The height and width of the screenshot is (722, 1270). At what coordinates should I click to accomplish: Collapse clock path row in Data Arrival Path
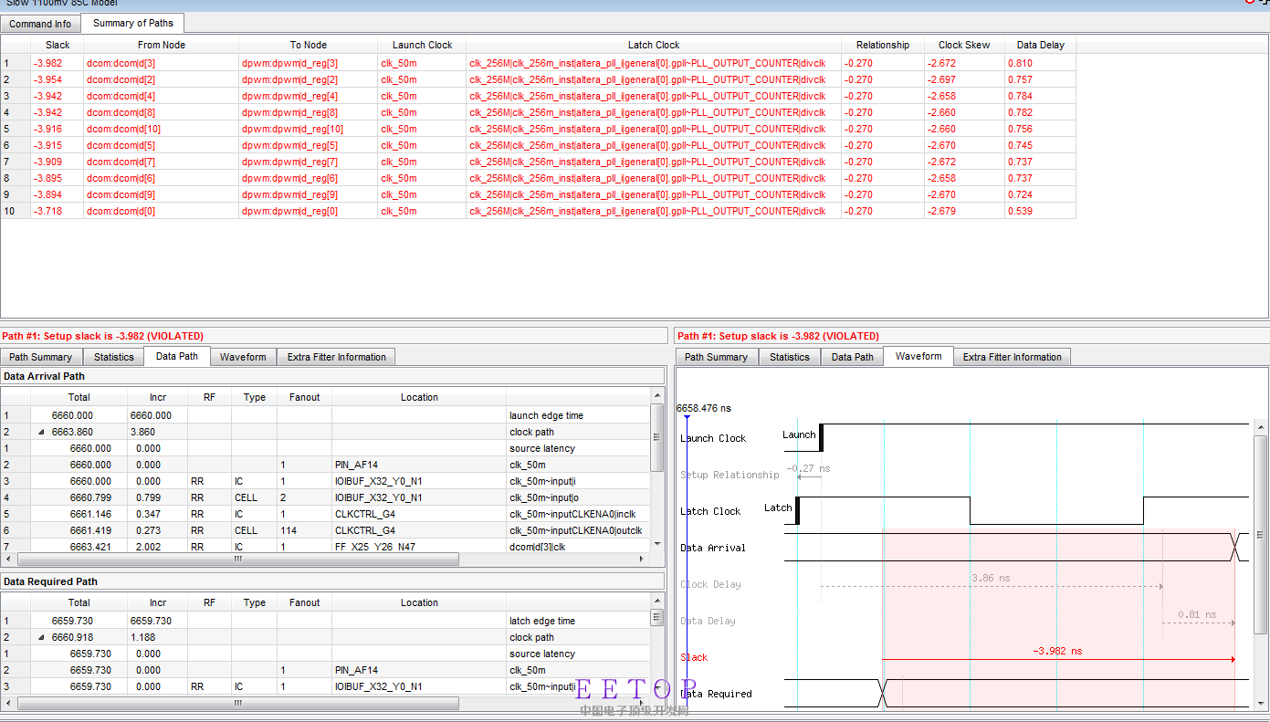(x=40, y=432)
